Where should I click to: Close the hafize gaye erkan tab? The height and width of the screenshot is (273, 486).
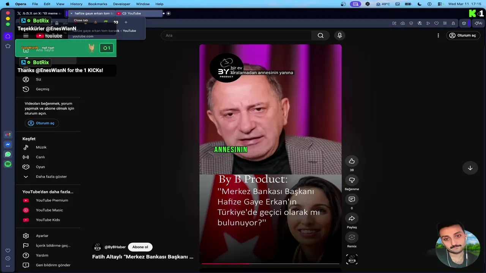point(71,13)
